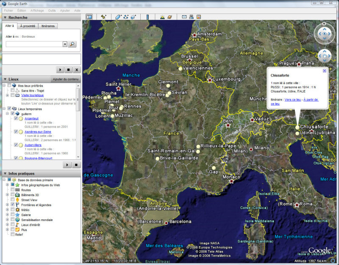Image resolution: width=339 pixels, height=265 pixels.
Task: Click the Chiusaforte placemark dot
Action: click(297, 128)
